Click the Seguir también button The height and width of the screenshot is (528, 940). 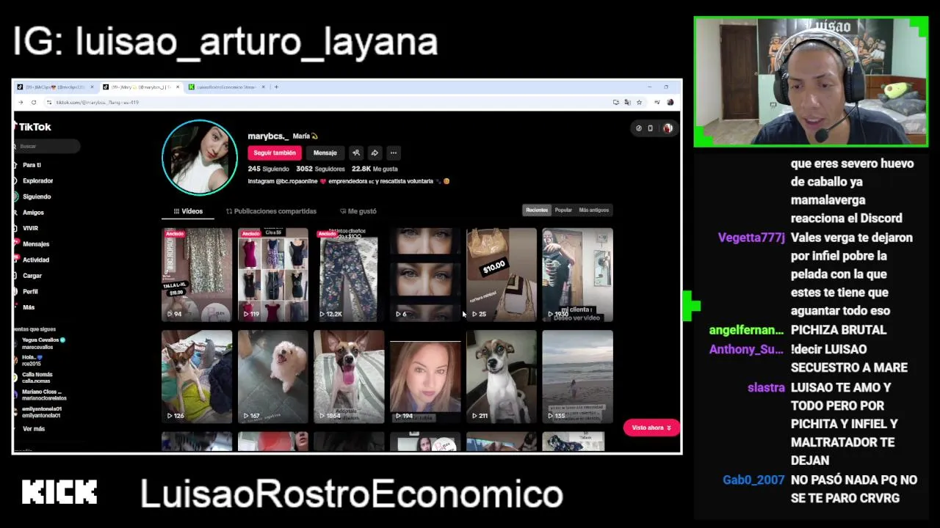click(x=275, y=153)
